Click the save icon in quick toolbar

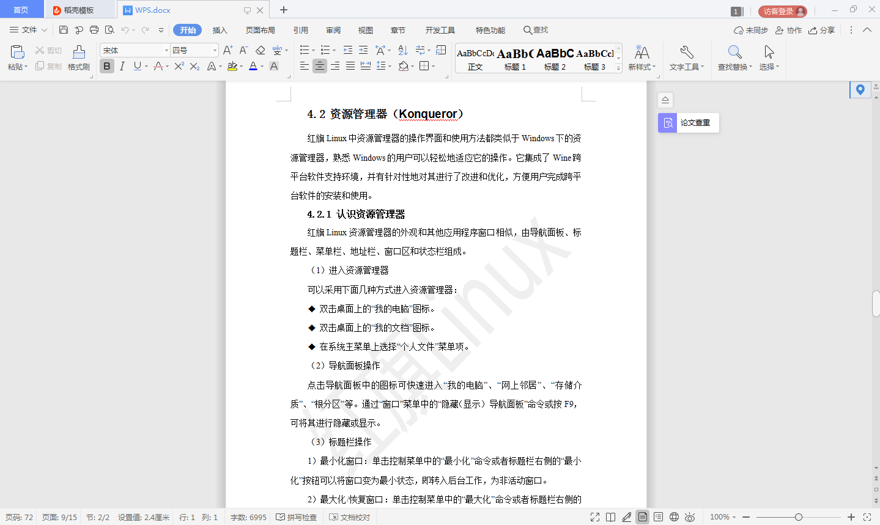pos(64,29)
